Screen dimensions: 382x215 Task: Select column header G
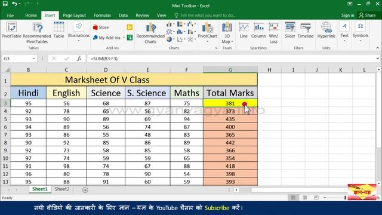click(x=230, y=70)
